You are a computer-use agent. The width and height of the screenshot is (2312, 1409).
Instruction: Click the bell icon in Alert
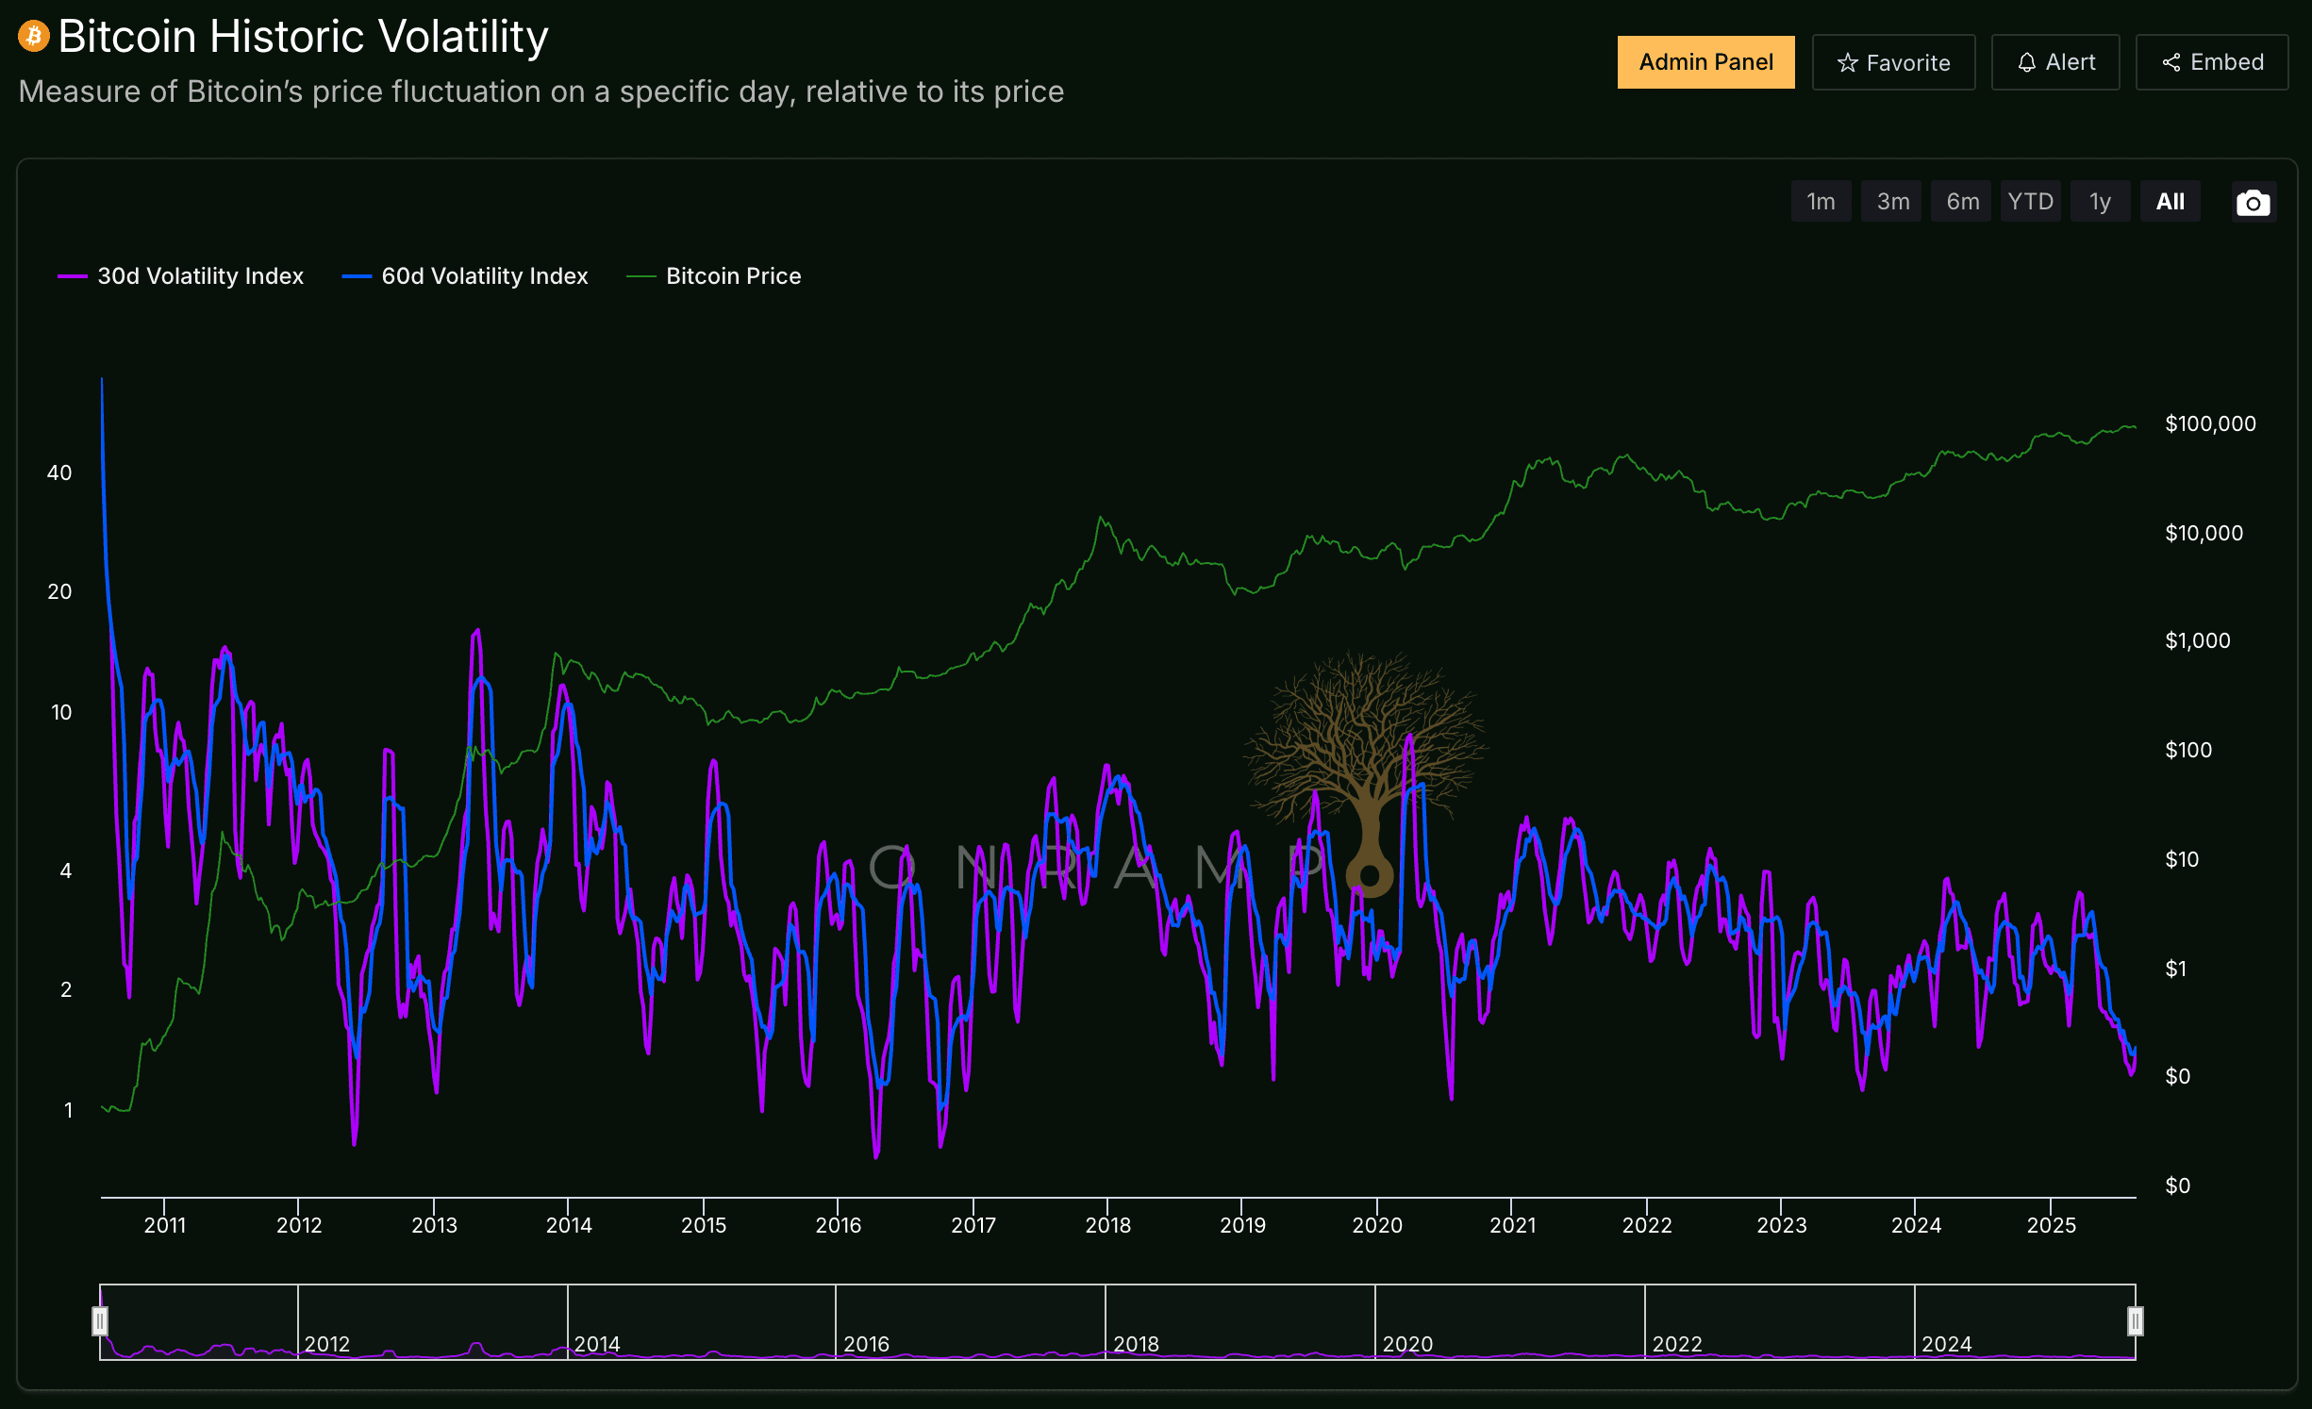[x=2026, y=63]
